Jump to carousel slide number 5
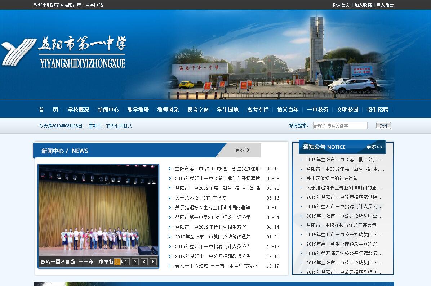 tap(153, 262)
